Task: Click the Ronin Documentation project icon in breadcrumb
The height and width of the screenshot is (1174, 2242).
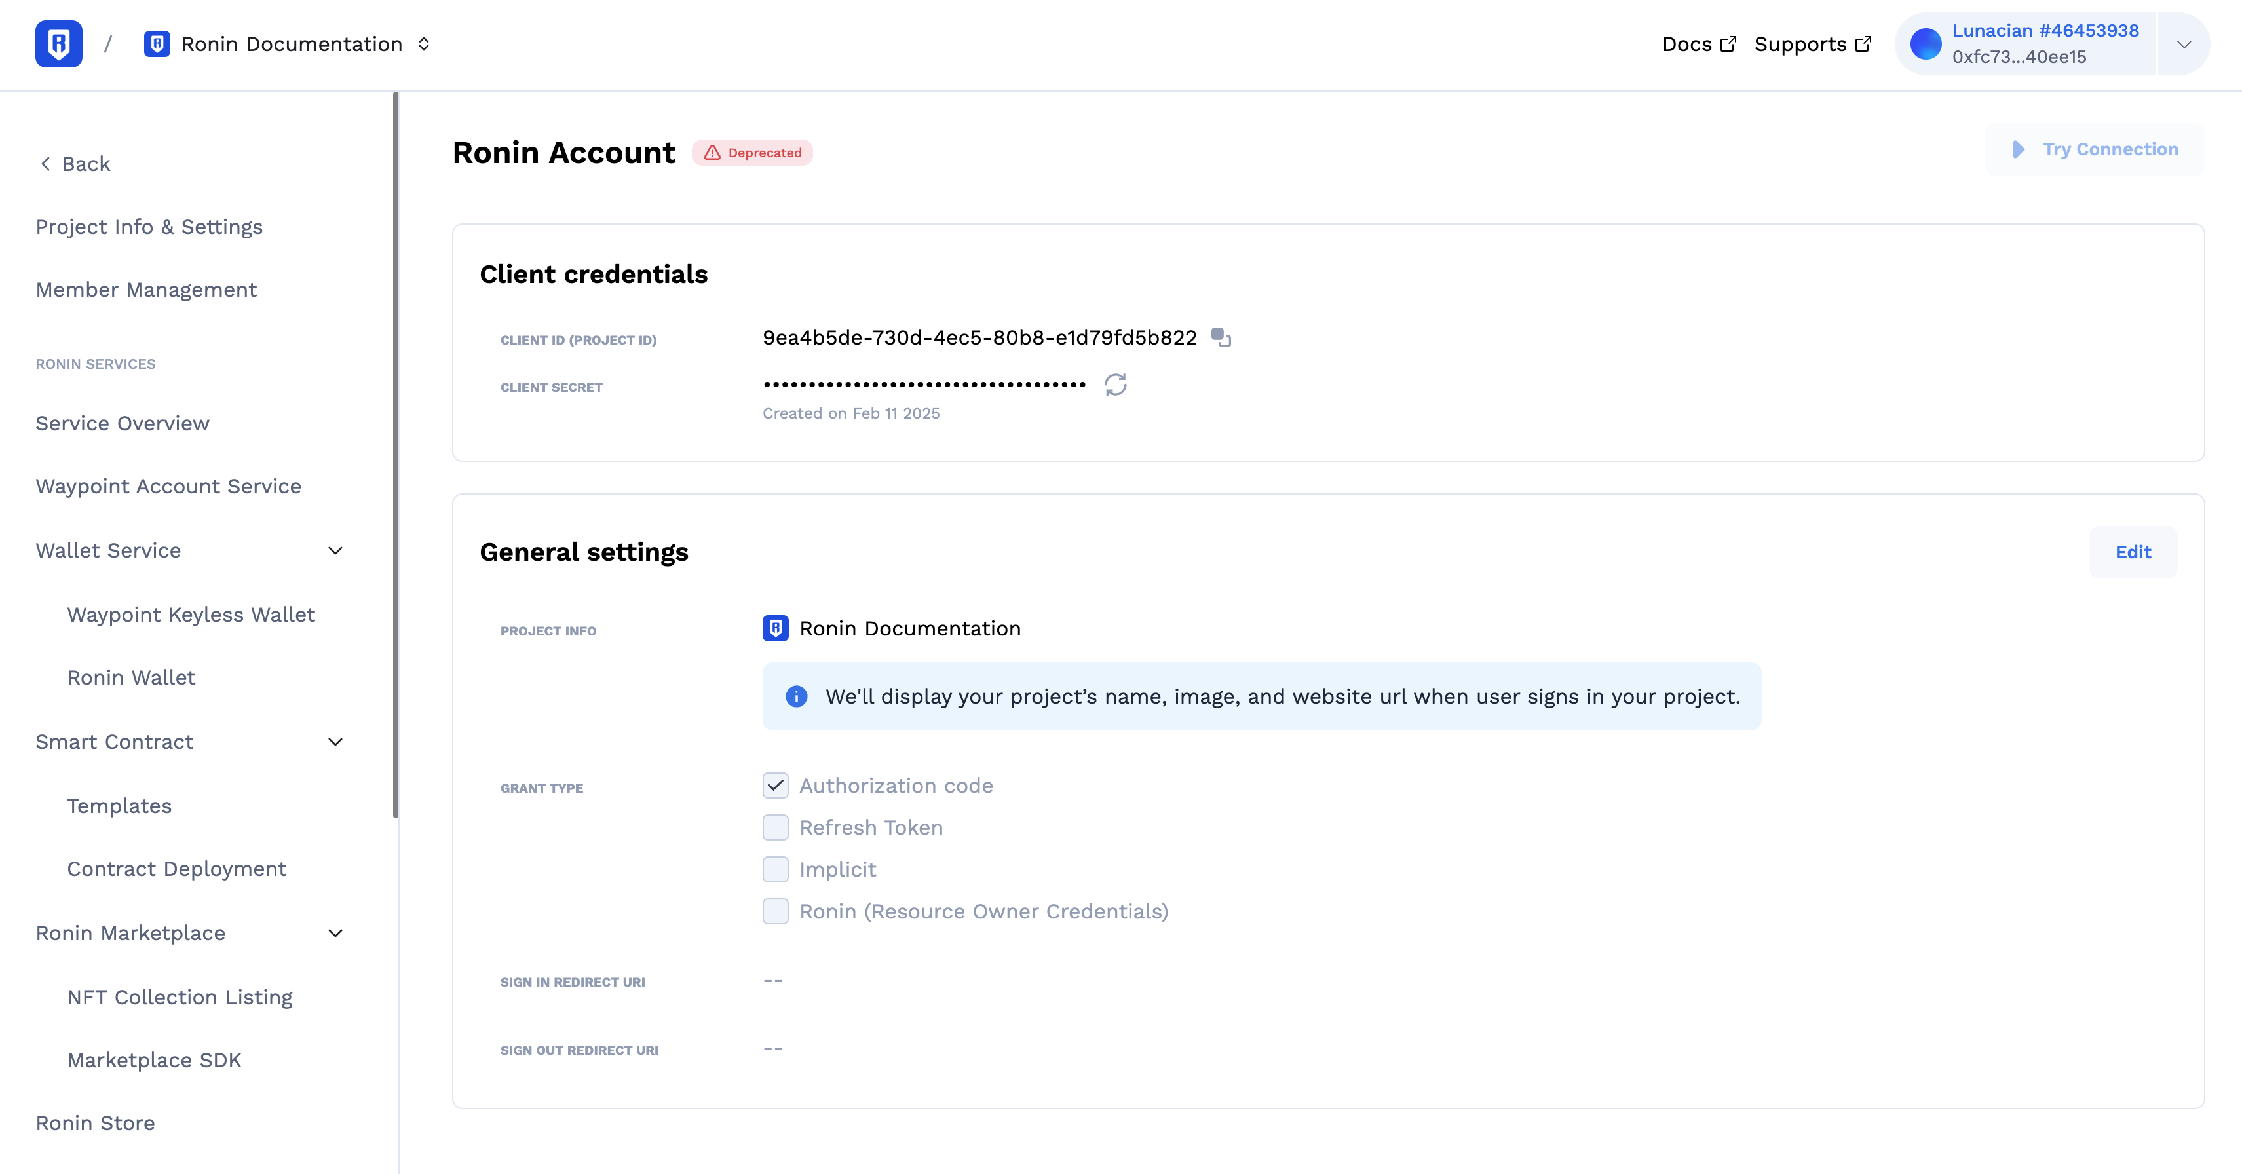Action: tap(157, 43)
